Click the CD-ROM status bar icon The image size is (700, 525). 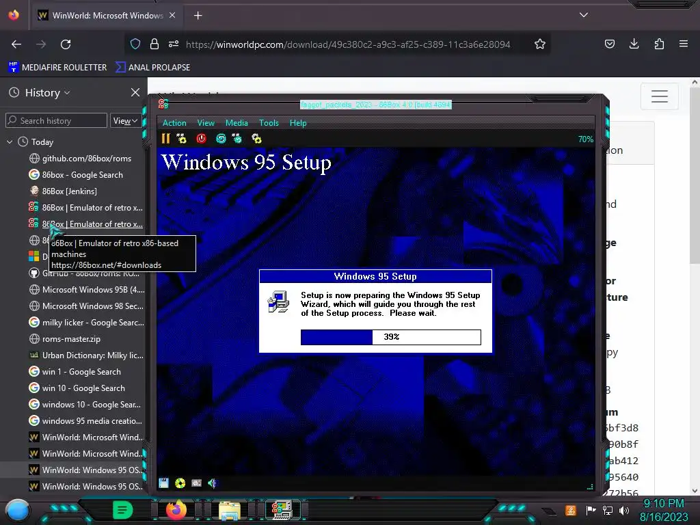click(x=180, y=483)
